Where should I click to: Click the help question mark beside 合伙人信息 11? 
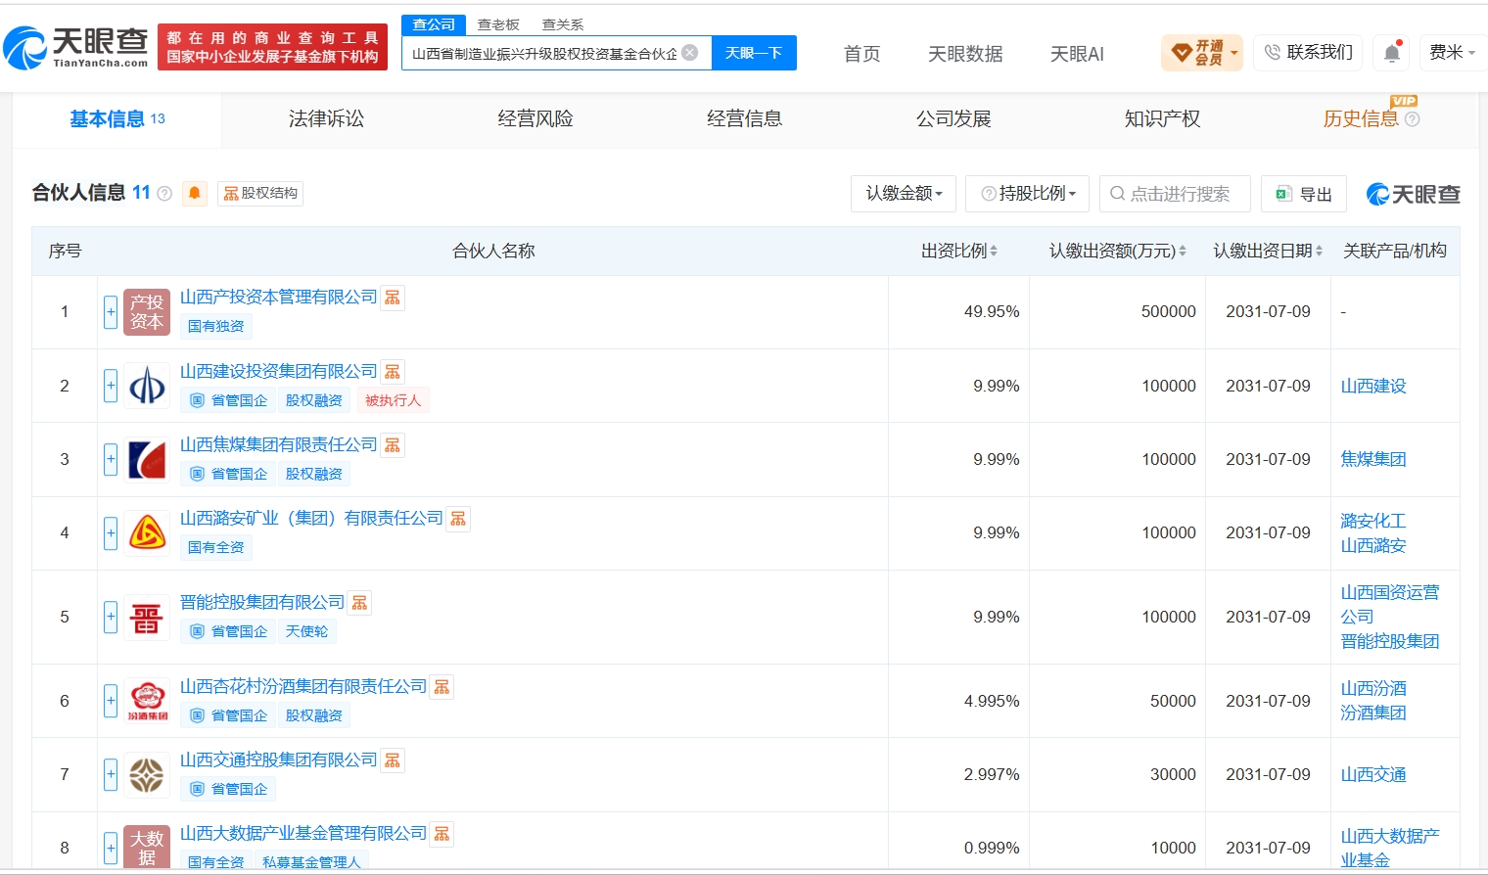click(164, 194)
